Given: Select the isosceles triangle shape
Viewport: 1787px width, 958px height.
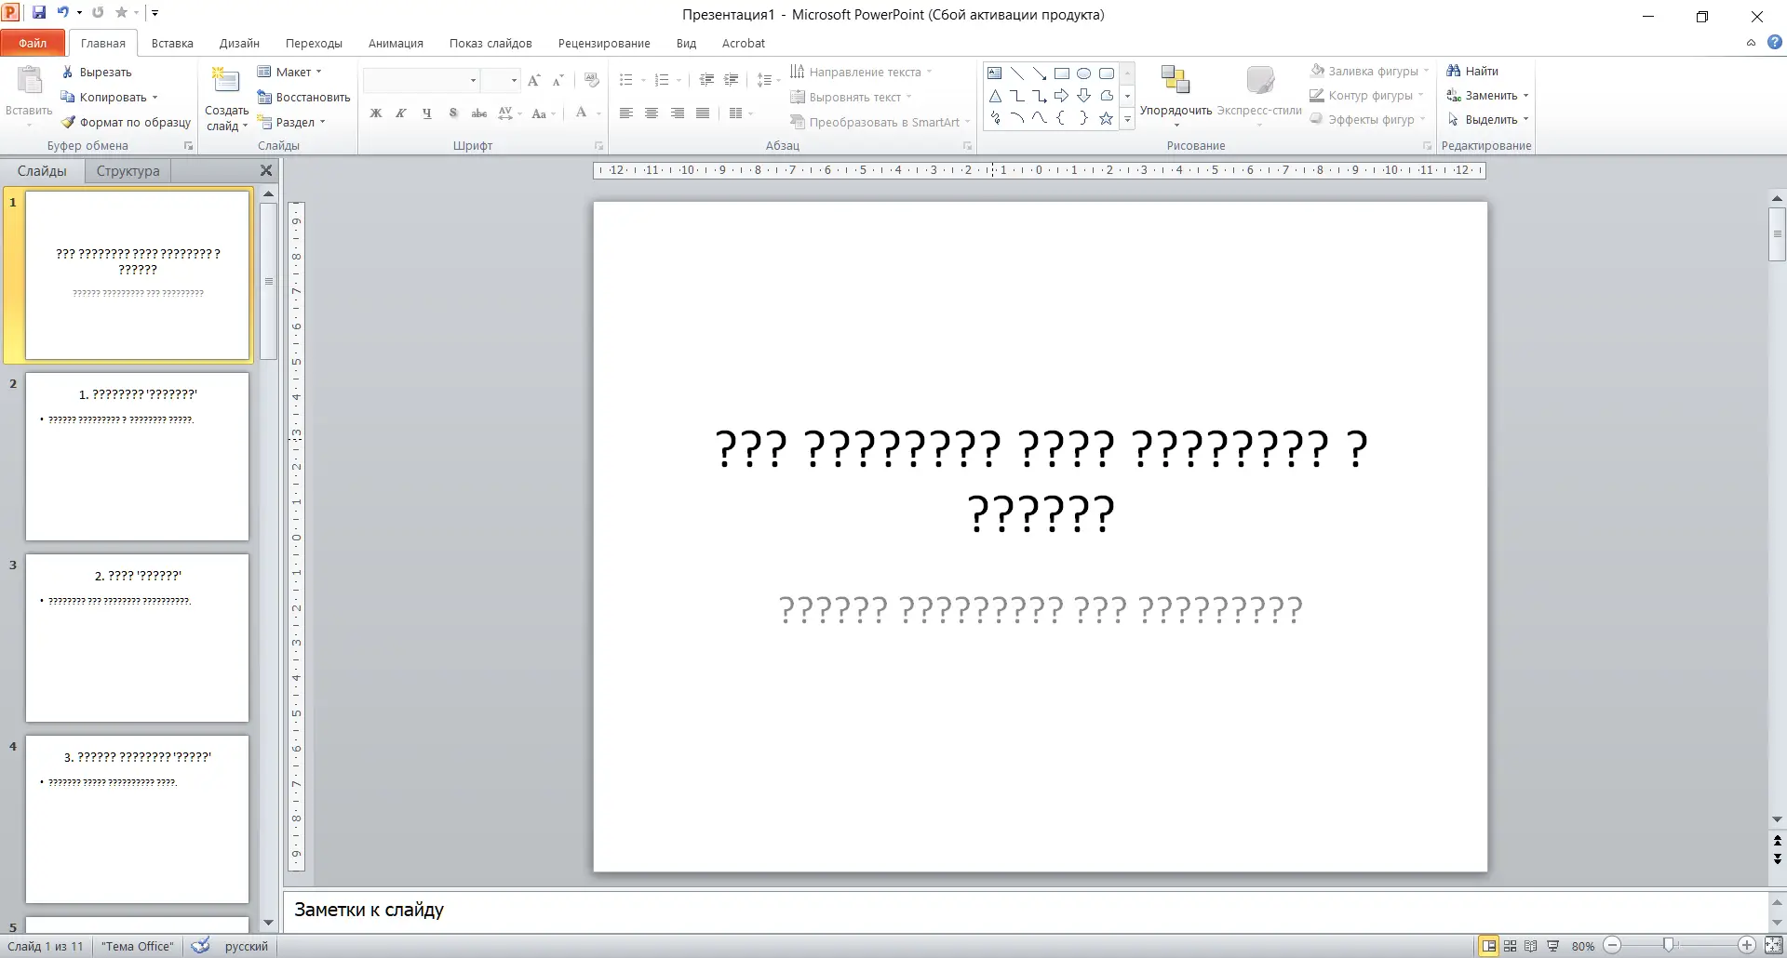Looking at the screenshot, I should click(x=995, y=96).
